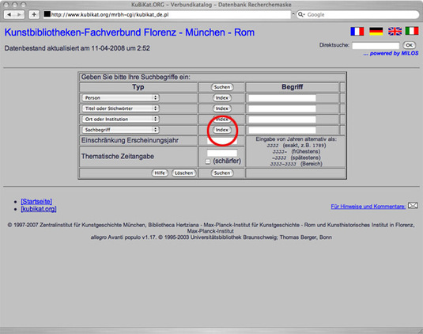Image resolution: width=423 pixels, height=334 pixels.
Task: Focus the Begriff field for Person
Action: pyautogui.click(x=282, y=98)
